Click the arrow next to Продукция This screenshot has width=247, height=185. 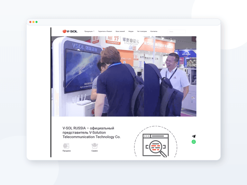pyautogui.click(x=94, y=31)
